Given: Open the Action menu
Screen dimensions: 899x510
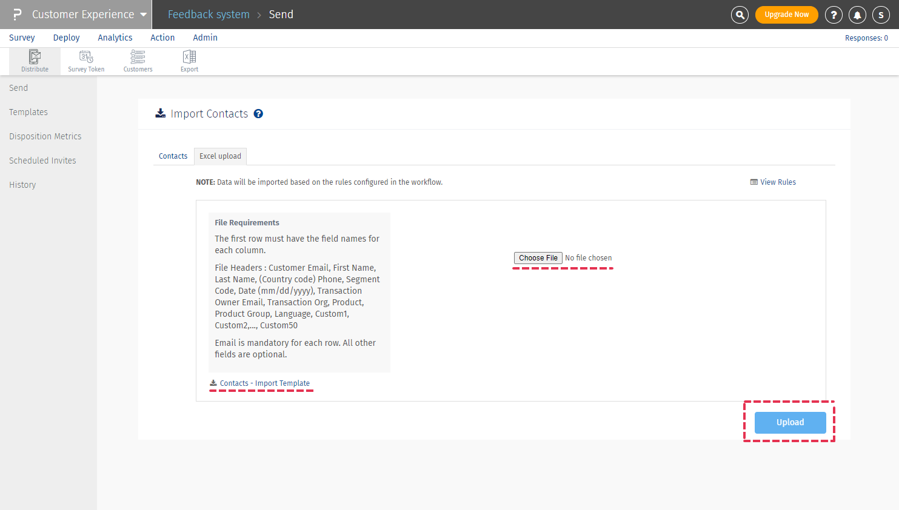Looking at the screenshot, I should tap(162, 38).
